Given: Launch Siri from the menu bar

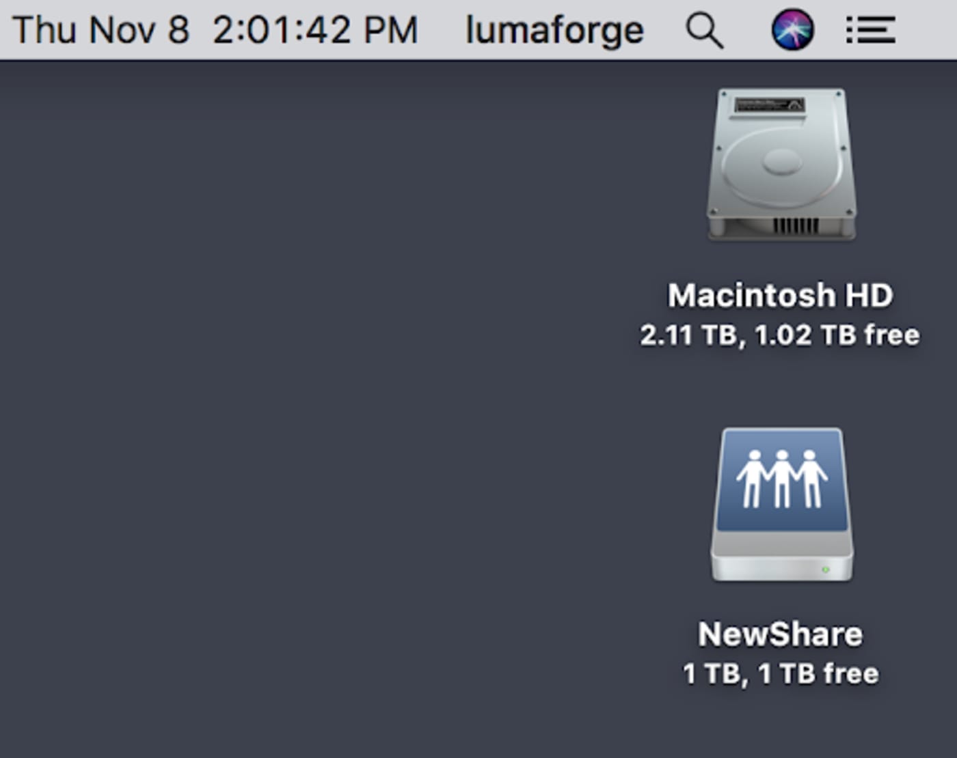Looking at the screenshot, I should pyautogui.click(x=793, y=30).
